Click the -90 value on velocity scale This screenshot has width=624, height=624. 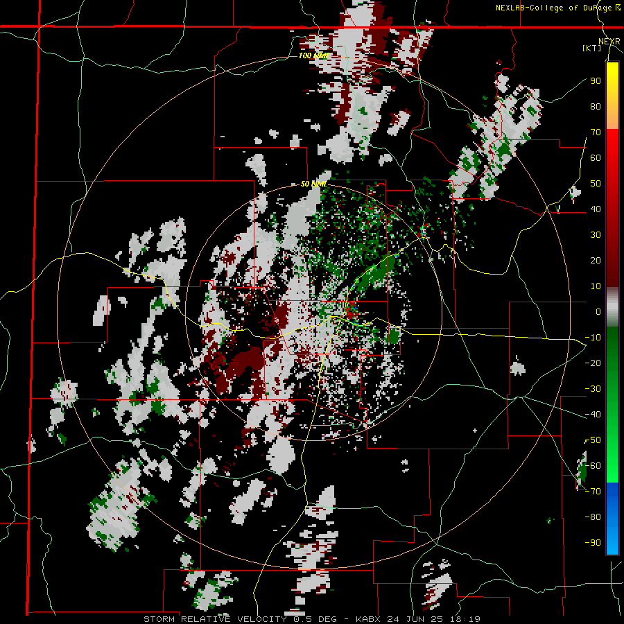click(x=593, y=543)
